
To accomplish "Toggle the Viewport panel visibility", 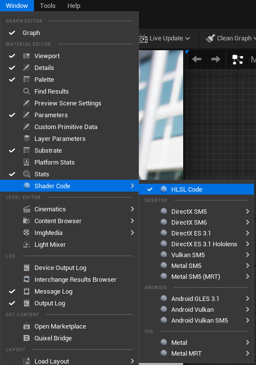I will coord(12,56).
